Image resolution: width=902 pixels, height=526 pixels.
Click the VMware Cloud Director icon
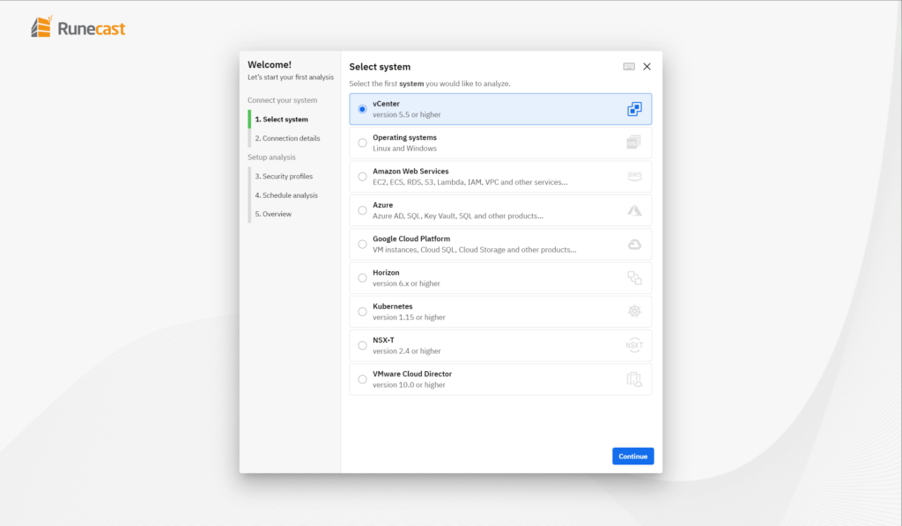click(634, 379)
